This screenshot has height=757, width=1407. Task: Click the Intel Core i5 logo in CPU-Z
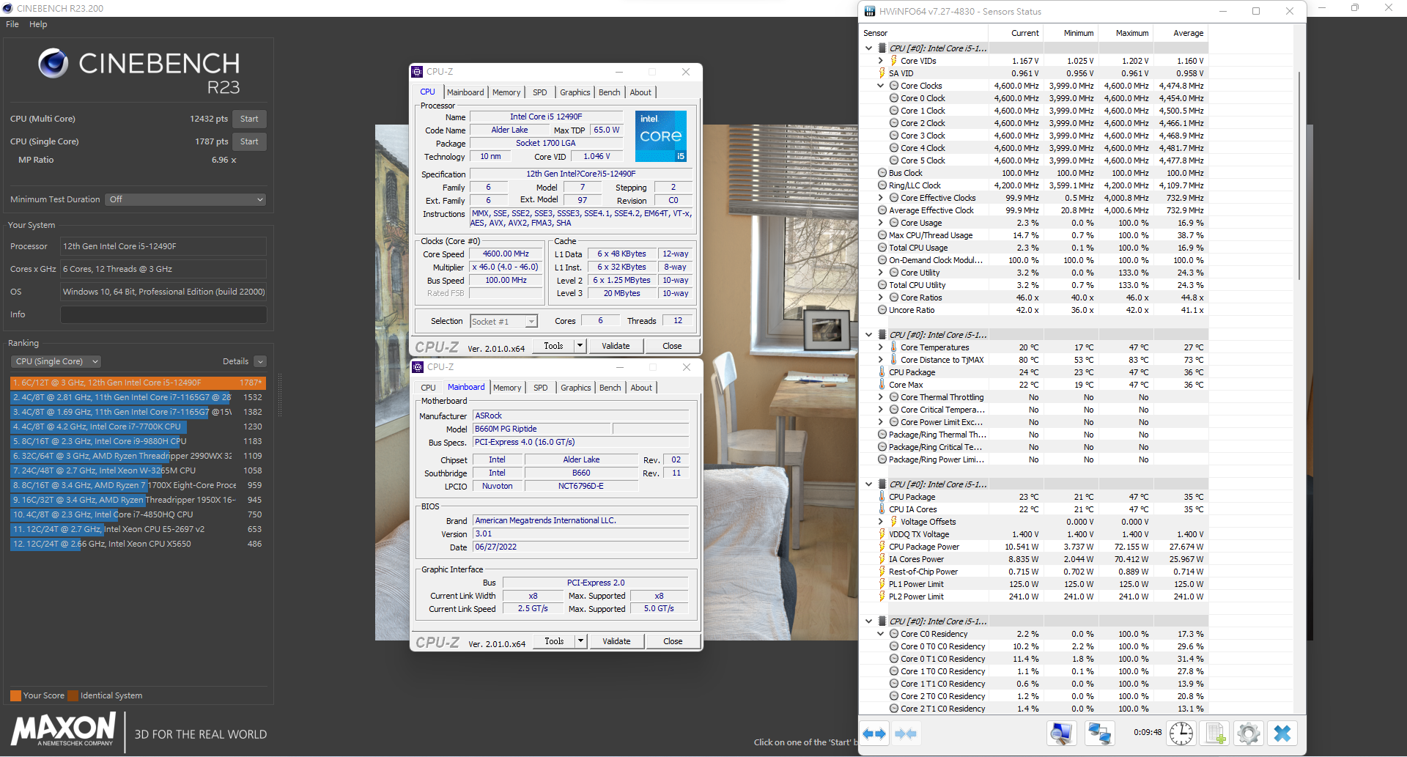point(660,136)
